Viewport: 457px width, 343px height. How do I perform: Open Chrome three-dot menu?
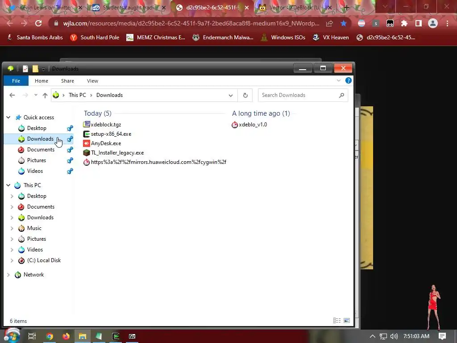447,23
